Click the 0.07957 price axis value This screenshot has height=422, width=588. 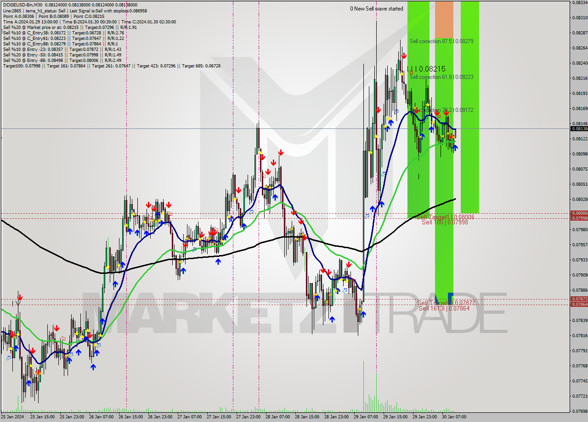click(x=580, y=245)
